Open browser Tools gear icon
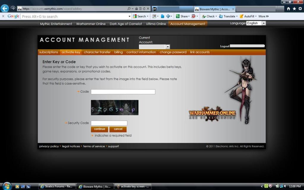Image resolution: width=304 pixels, height=190 pixels. click(300, 9)
